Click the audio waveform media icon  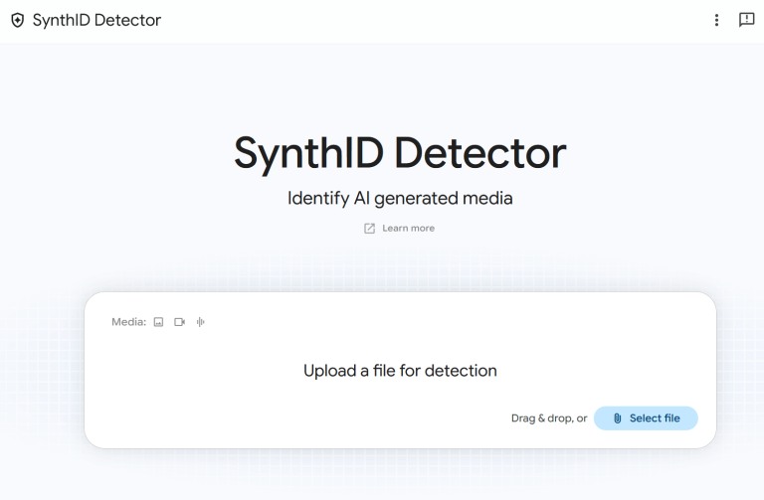(200, 322)
